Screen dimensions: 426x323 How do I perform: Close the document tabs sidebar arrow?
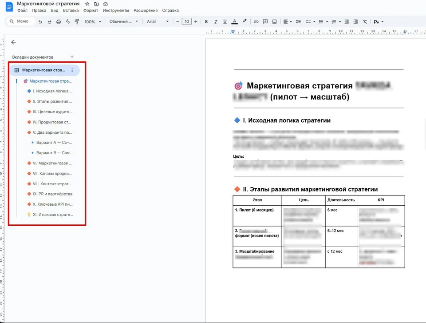coord(13,42)
